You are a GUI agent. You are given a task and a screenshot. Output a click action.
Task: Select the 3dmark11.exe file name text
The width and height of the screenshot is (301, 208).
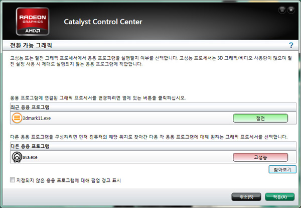(x=37, y=118)
